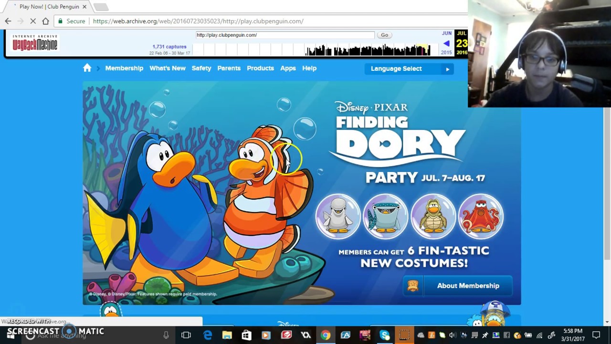611x344 pixels.
Task: Go back with the browser back arrow
Action: (8, 21)
